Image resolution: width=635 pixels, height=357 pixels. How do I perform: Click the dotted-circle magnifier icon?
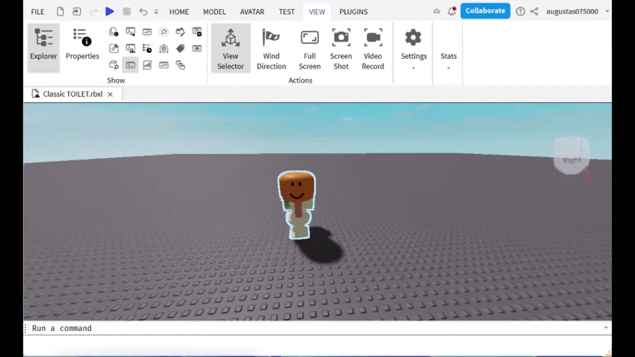[x=164, y=32]
